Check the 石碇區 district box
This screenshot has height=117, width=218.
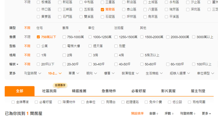[x=102, y=17]
